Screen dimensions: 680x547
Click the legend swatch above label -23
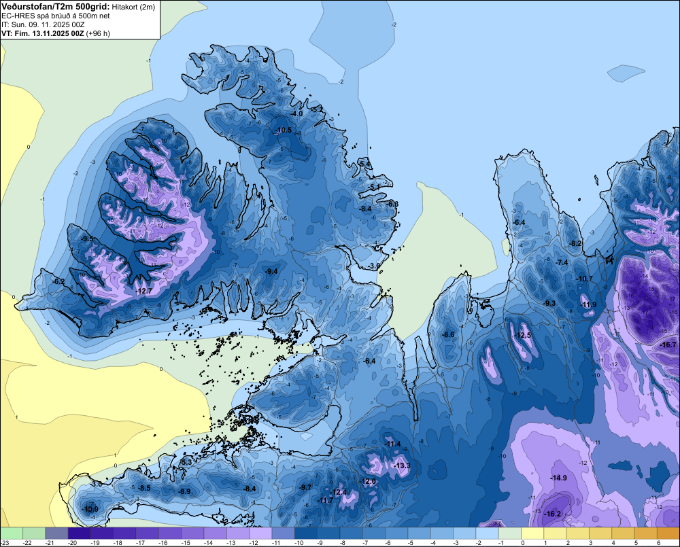click(x=12, y=533)
